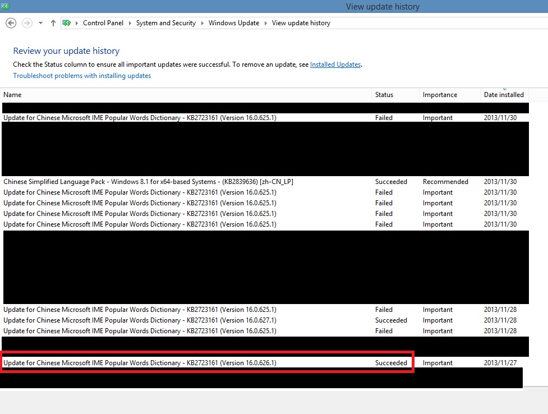This screenshot has height=414, width=548.
Task: Click the 2013/11/27 date cell
Action: 500,363
